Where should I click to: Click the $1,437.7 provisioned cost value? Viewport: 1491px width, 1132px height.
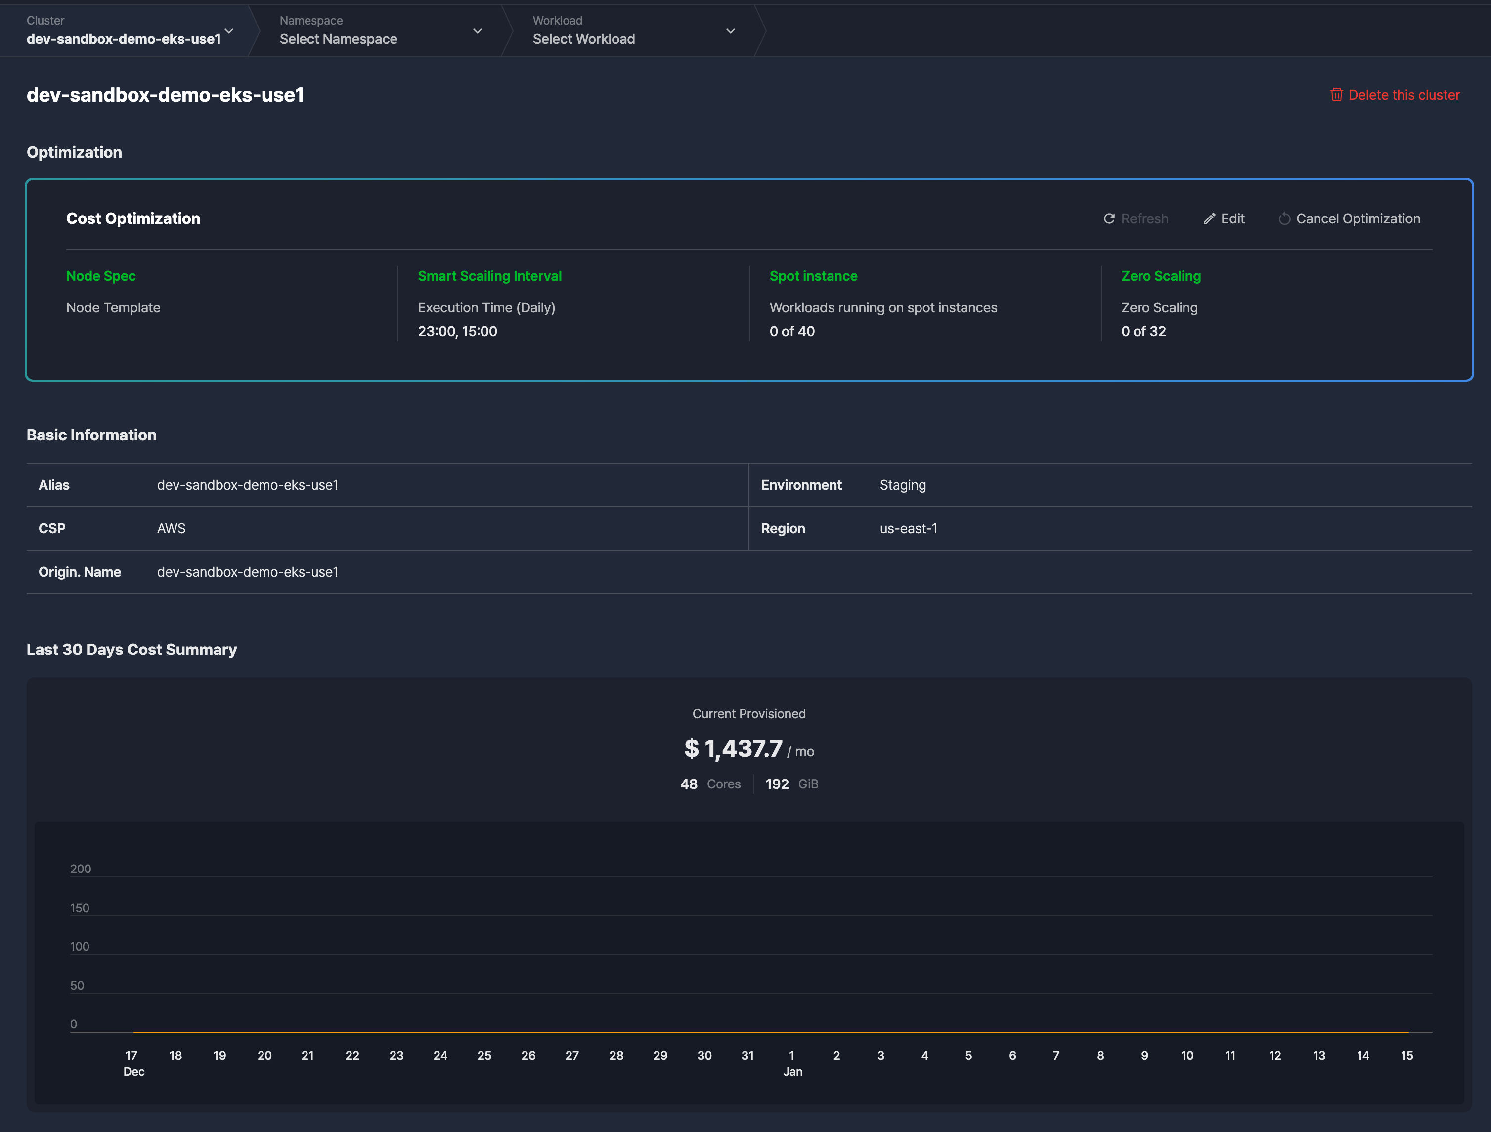pyautogui.click(x=733, y=748)
